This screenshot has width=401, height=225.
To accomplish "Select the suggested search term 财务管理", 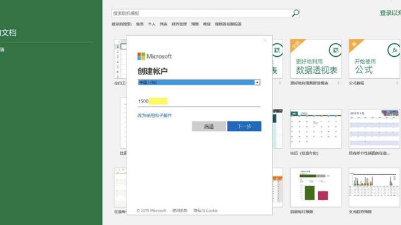I will pyautogui.click(x=179, y=24).
